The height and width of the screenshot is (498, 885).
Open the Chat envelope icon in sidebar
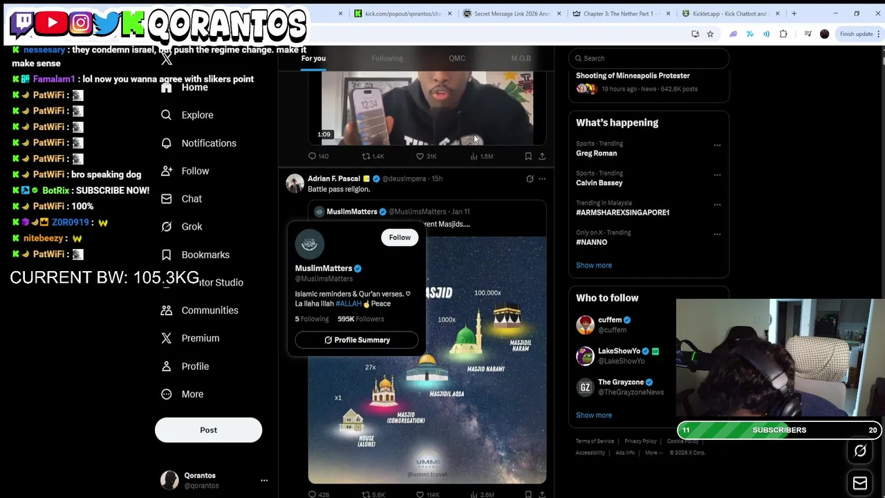[x=166, y=199]
